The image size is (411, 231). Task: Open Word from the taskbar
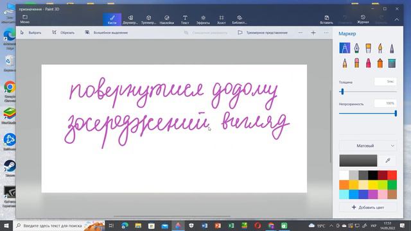pos(204,225)
